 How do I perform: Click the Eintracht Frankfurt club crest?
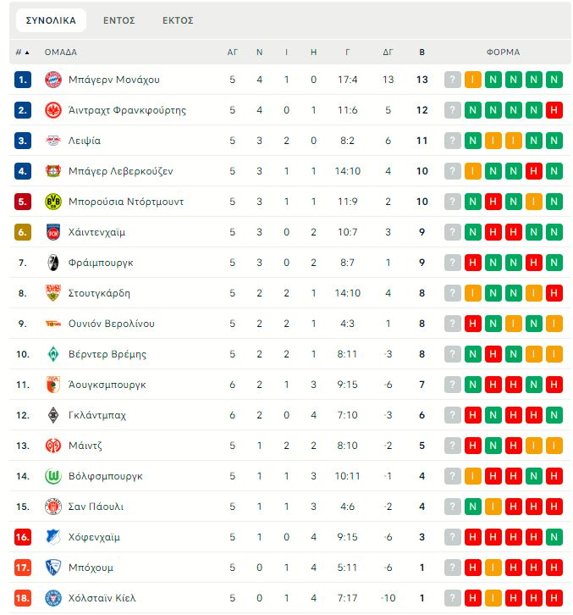[53, 110]
